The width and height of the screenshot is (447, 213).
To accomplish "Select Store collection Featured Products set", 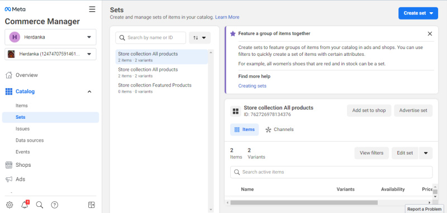I will tap(161, 88).
